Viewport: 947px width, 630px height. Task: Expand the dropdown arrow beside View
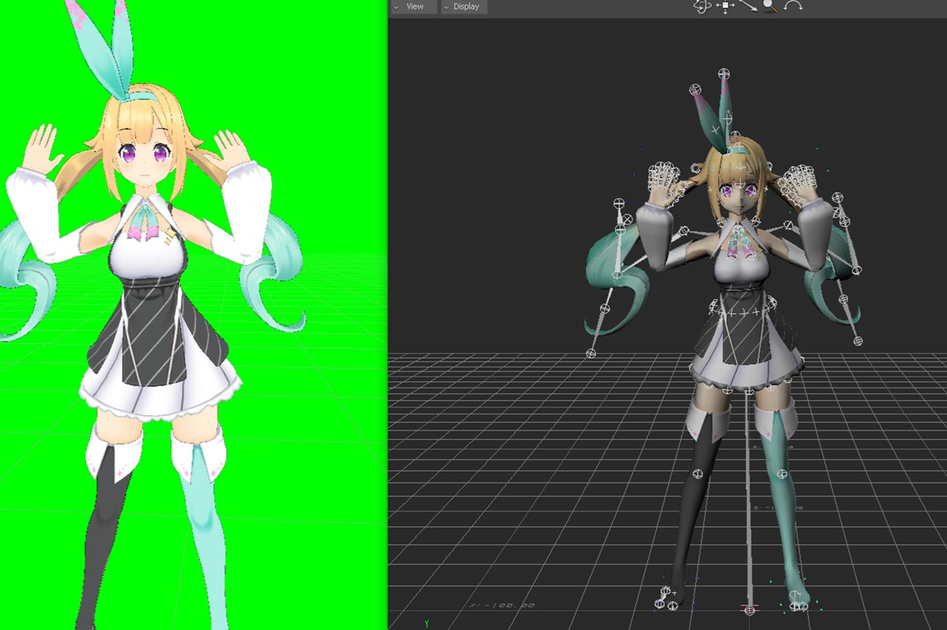[x=397, y=7]
